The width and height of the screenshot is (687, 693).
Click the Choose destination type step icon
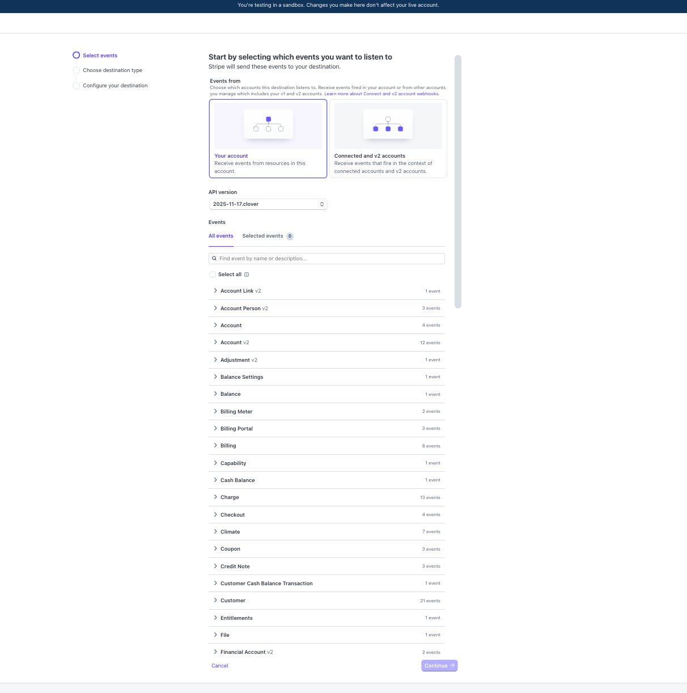click(76, 70)
